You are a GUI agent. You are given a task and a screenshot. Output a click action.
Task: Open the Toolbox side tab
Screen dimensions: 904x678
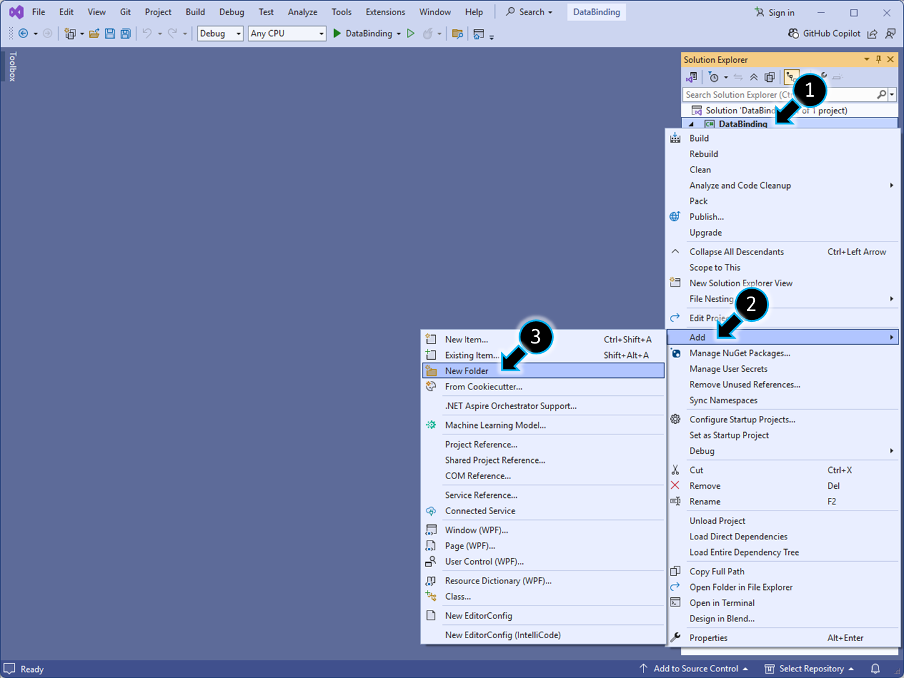12,66
